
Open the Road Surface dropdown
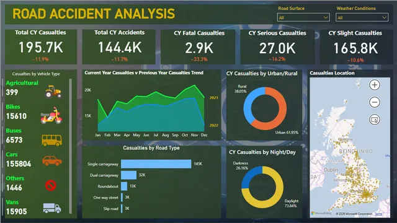click(x=303, y=17)
